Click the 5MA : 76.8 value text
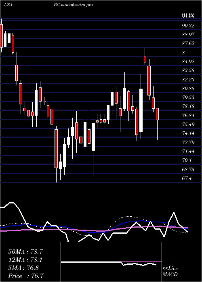 (x=23, y=268)
